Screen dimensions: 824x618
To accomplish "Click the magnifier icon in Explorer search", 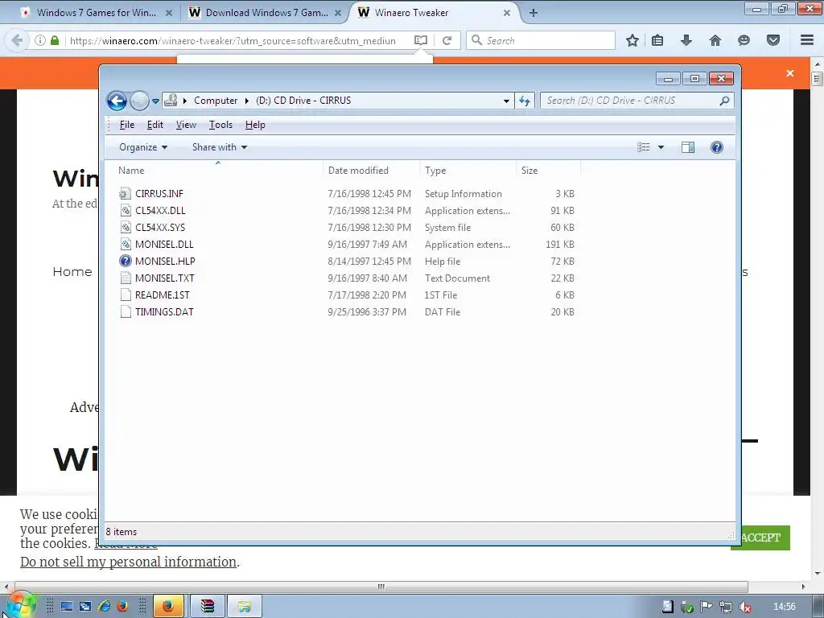I will 725,101.
